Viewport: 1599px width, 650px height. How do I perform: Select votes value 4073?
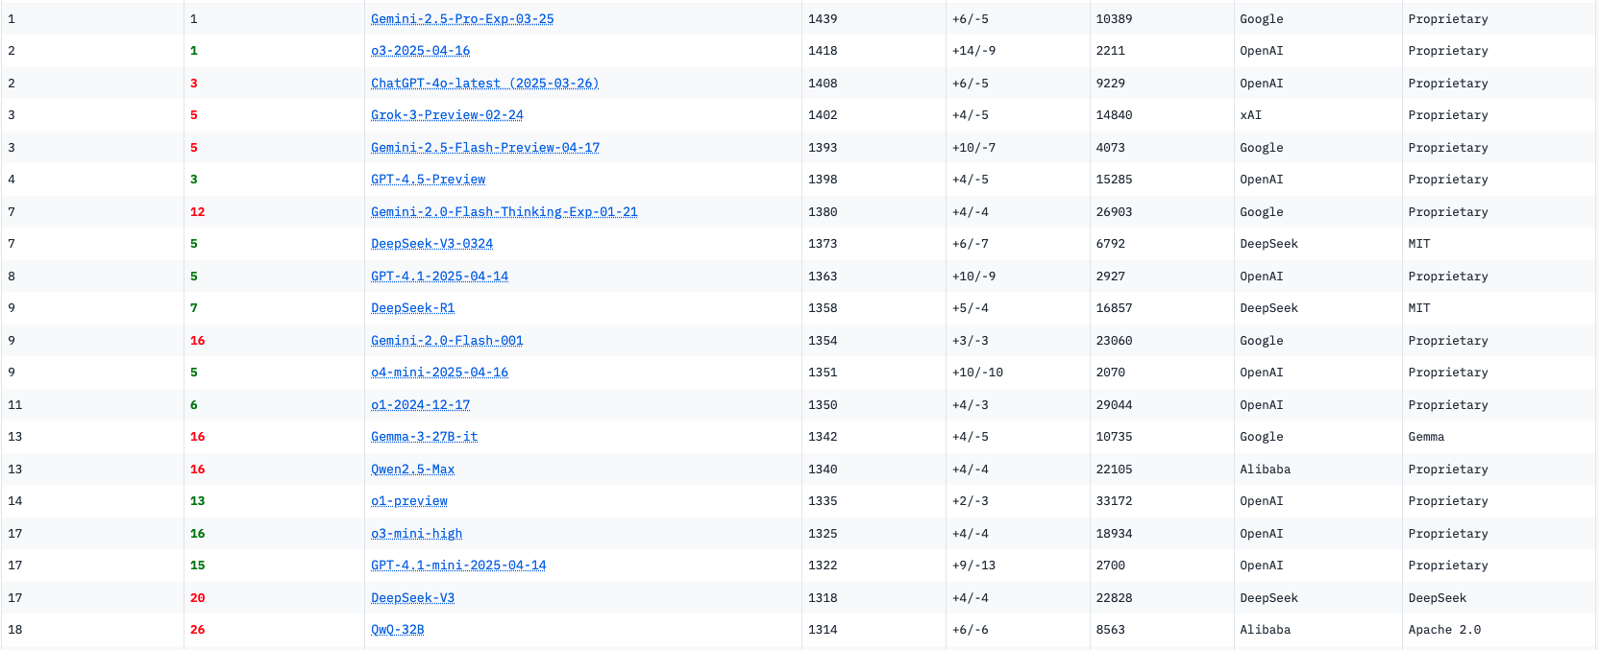pos(1111,148)
